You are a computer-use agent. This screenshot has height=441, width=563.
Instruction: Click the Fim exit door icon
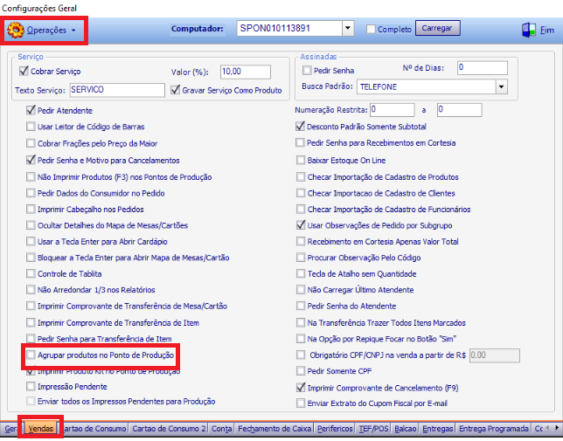tap(529, 30)
